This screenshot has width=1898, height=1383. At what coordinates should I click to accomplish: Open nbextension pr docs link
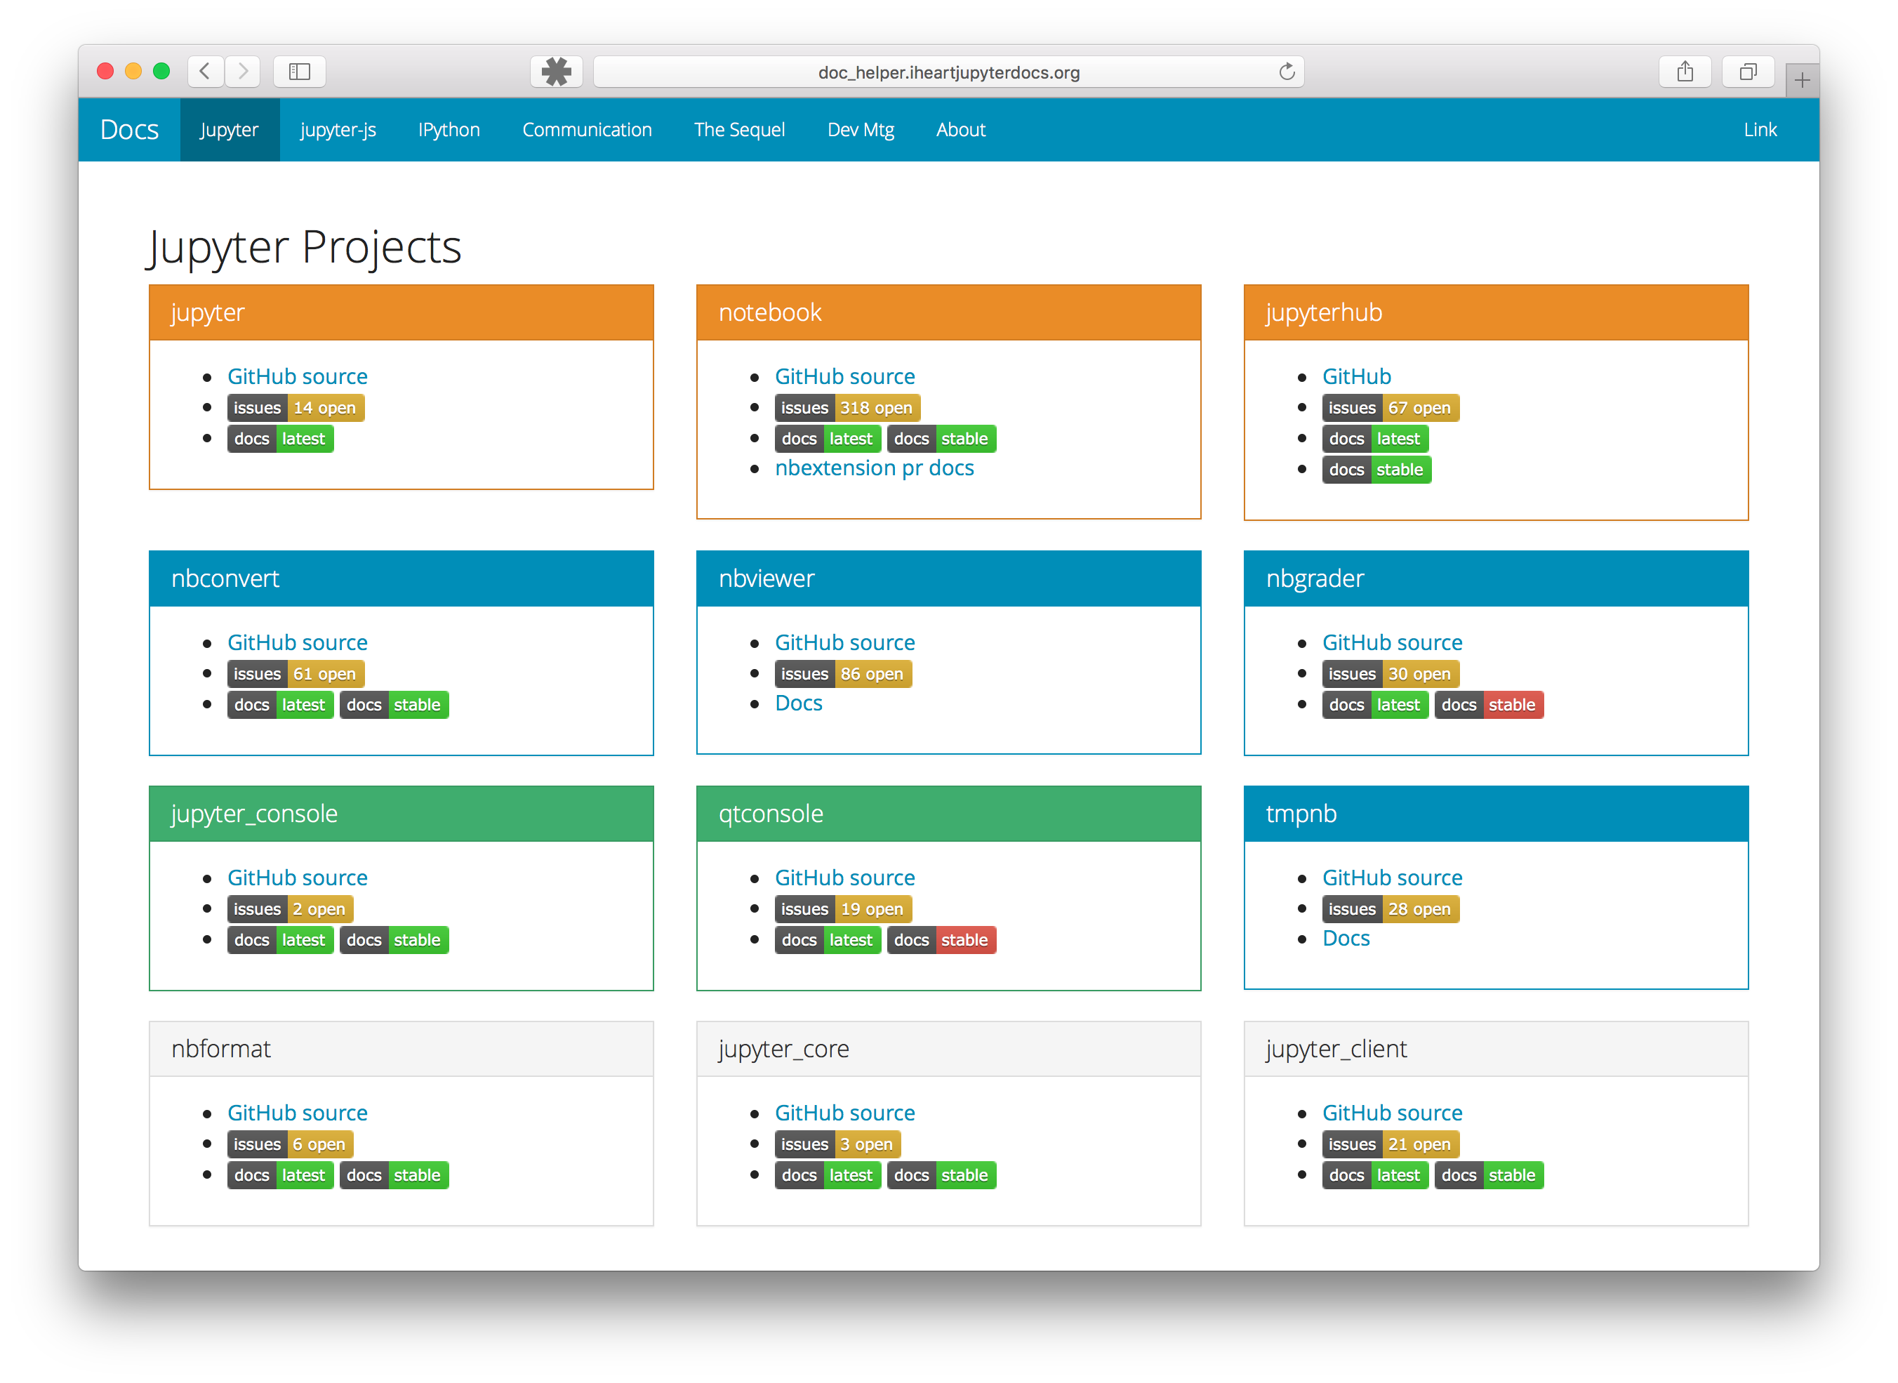pos(874,468)
